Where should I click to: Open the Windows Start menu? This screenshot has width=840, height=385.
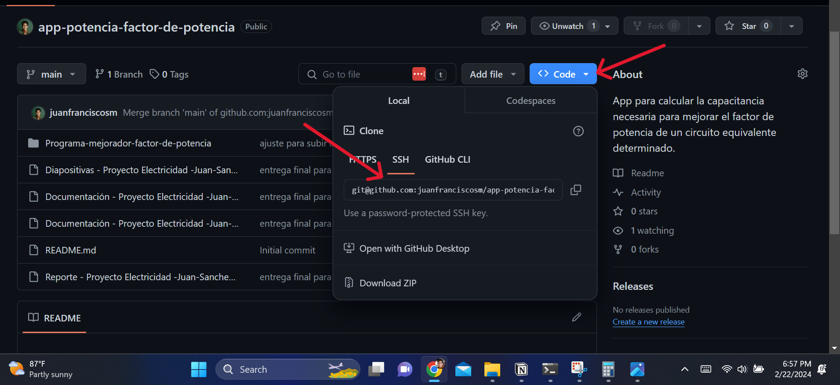(199, 369)
